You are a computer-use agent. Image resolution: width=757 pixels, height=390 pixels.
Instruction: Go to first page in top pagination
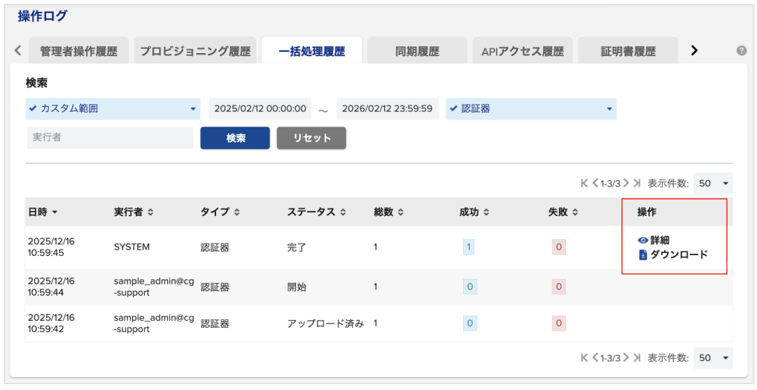pos(585,183)
